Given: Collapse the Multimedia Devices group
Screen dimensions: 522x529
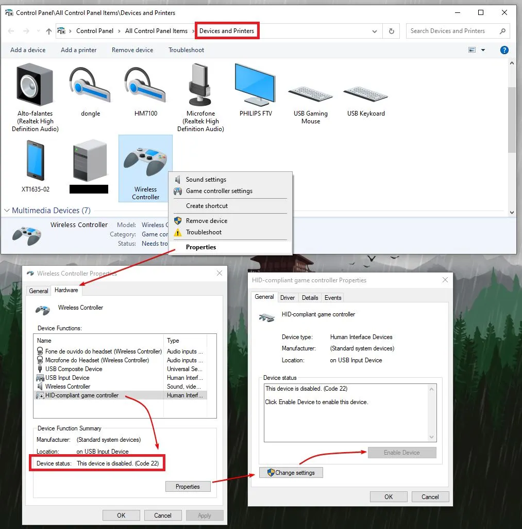Looking at the screenshot, I should 7,211.
